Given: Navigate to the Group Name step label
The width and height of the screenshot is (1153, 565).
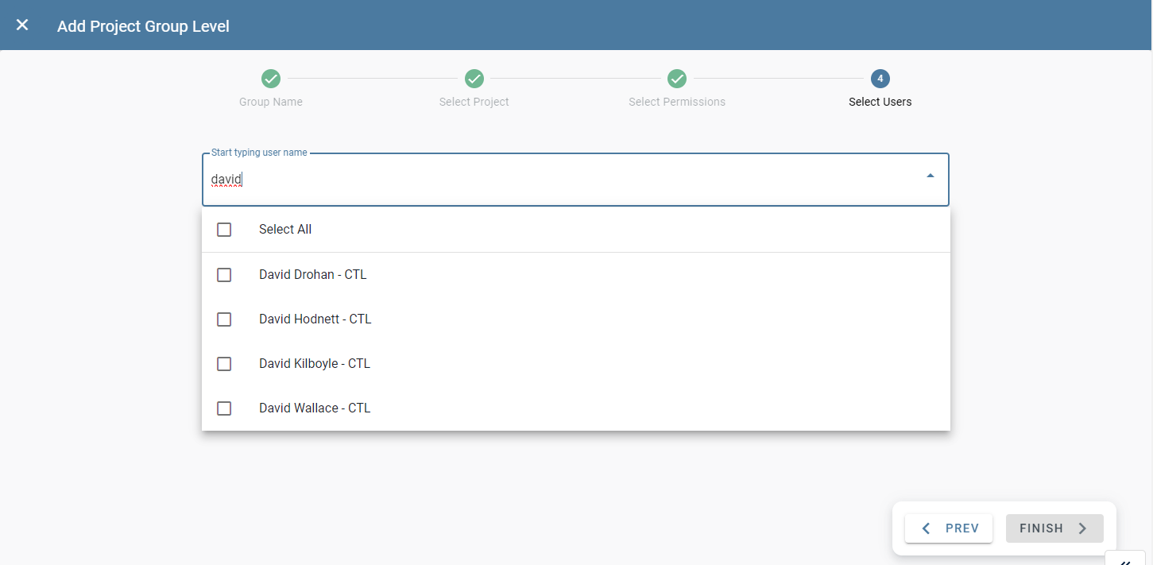Looking at the screenshot, I should (270, 101).
